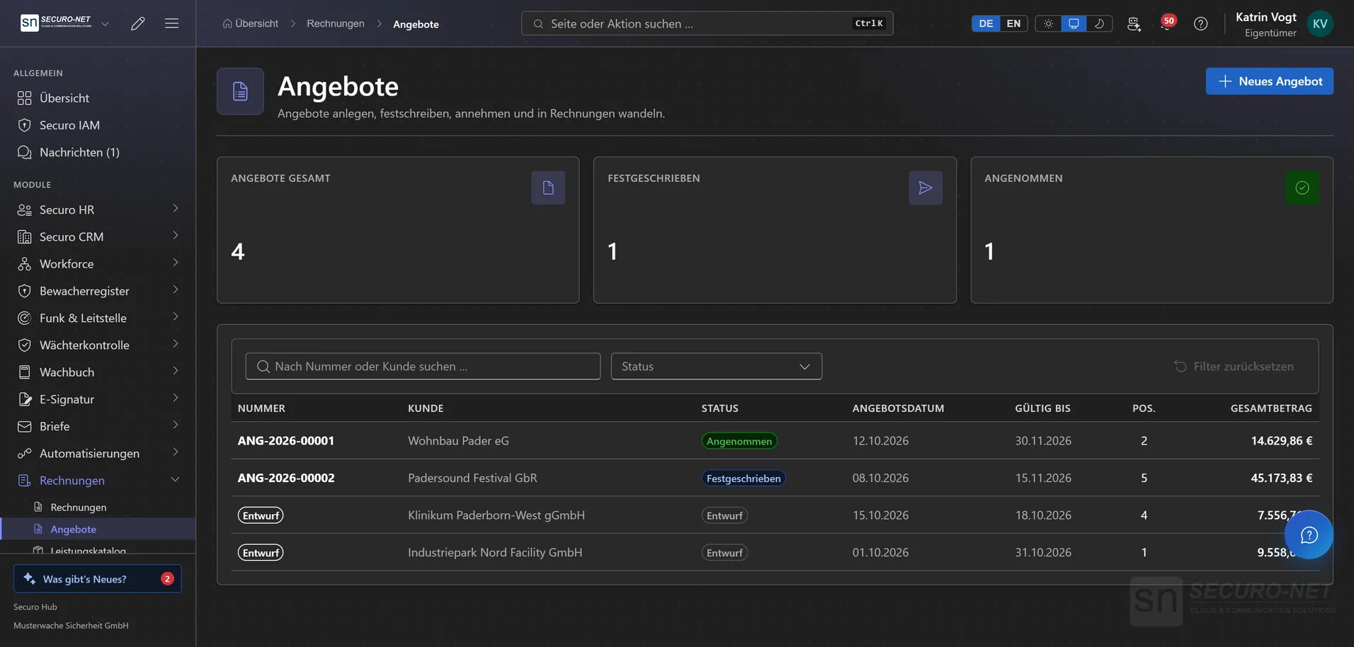
Task: Open Was gibt's Neues? panel
Action: pyautogui.click(x=98, y=578)
